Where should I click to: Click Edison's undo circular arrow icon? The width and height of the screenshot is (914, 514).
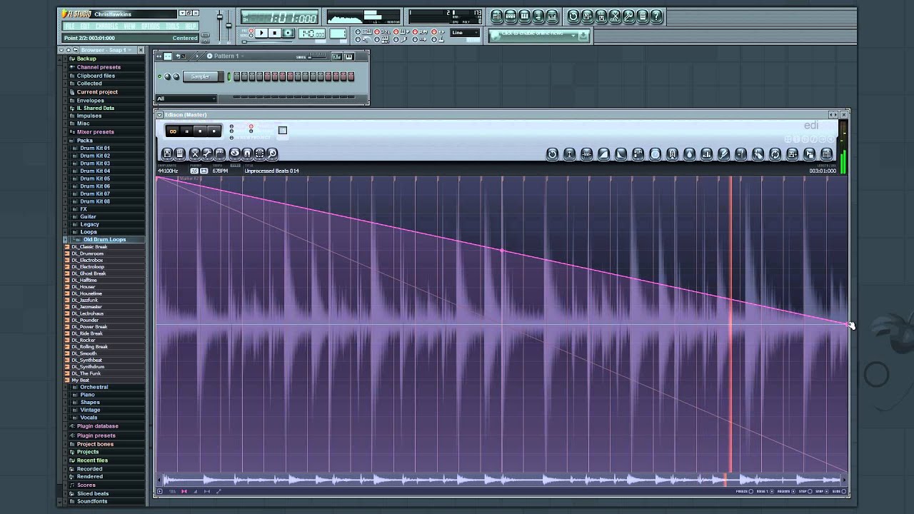(553, 153)
